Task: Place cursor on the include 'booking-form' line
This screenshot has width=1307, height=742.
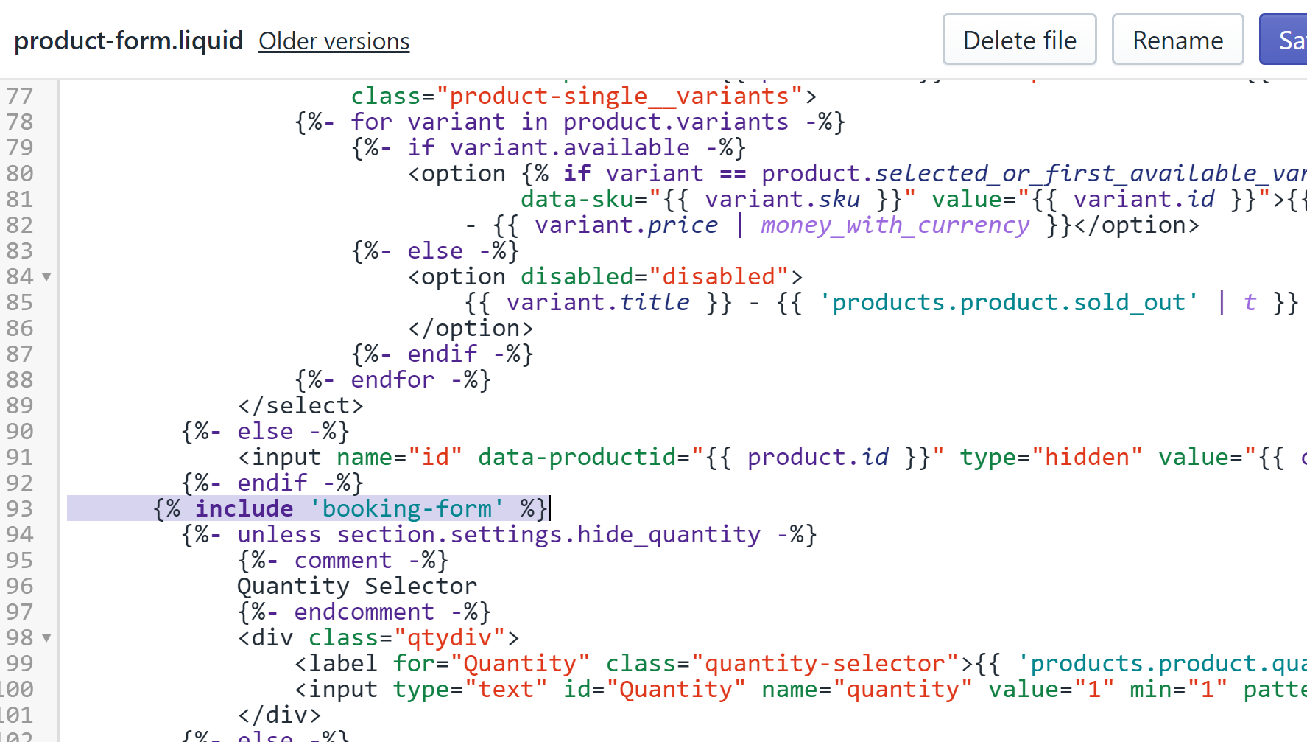Action: pos(350,508)
